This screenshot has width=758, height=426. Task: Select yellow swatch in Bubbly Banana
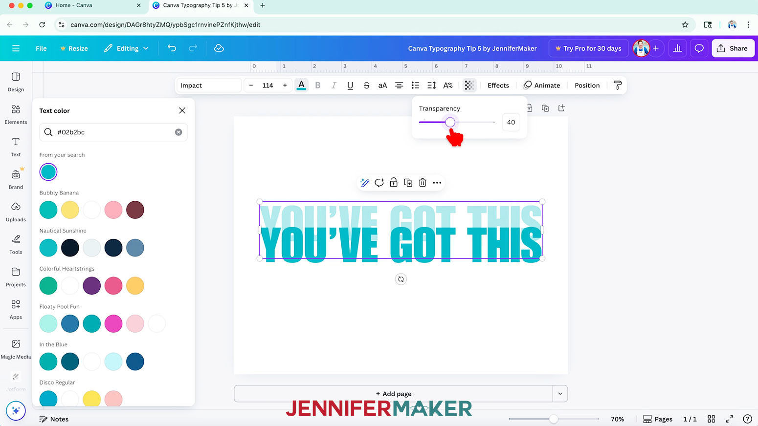pos(70,210)
